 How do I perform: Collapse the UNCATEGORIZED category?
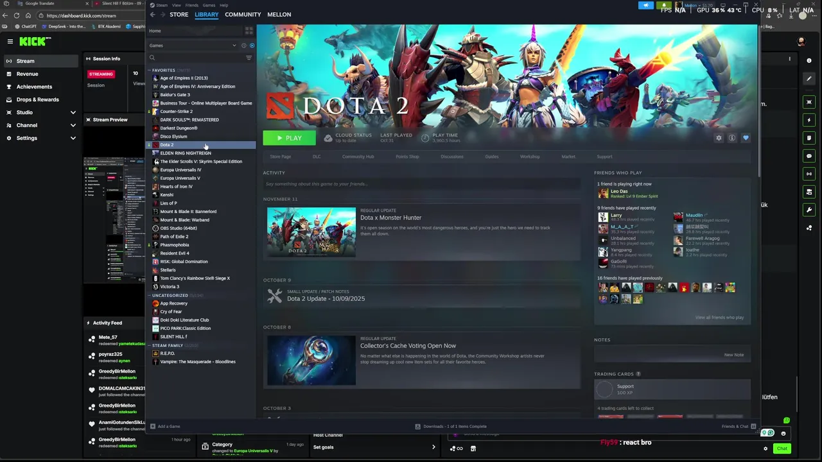tap(150, 295)
